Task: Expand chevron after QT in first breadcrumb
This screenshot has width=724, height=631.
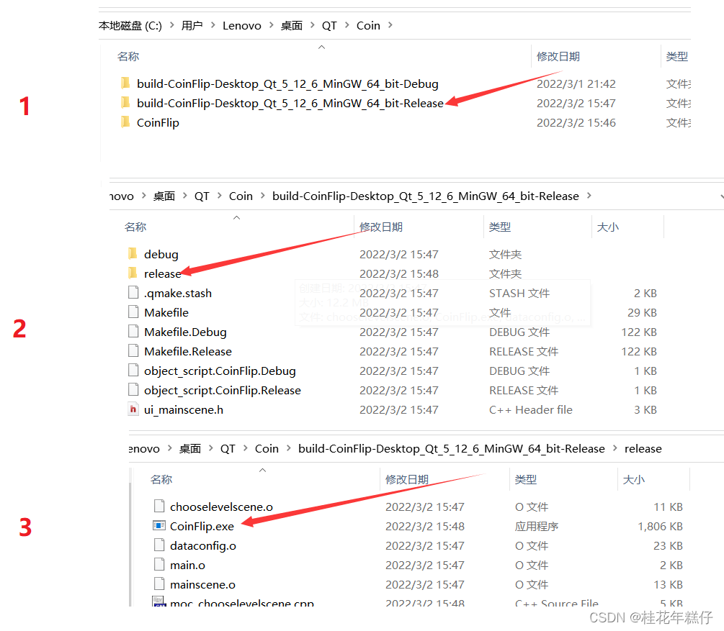Action: [x=347, y=25]
